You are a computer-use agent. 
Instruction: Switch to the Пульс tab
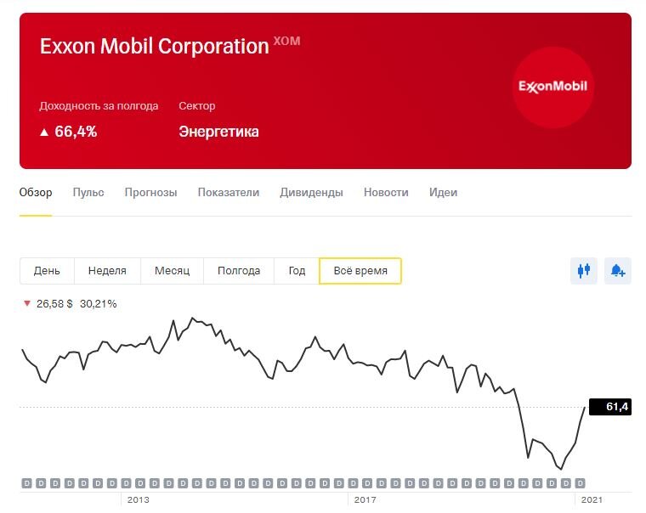click(x=88, y=193)
